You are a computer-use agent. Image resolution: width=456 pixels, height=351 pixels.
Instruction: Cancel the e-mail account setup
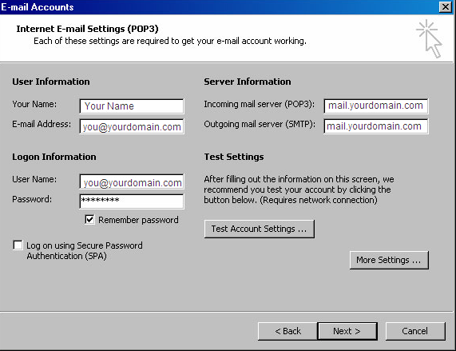[x=415, y=331]
